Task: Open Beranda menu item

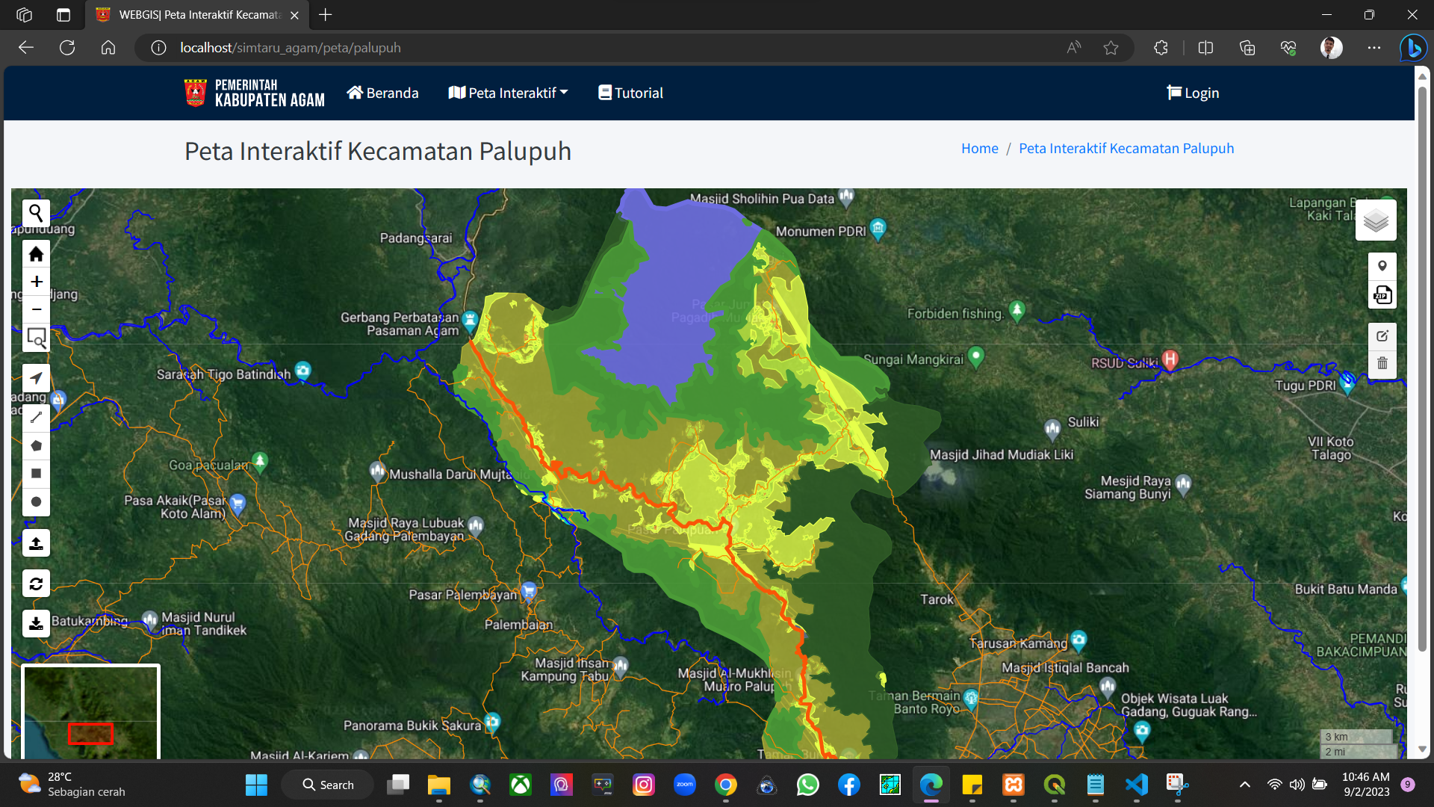Action: pyautogui.click(x=382, y=93)
